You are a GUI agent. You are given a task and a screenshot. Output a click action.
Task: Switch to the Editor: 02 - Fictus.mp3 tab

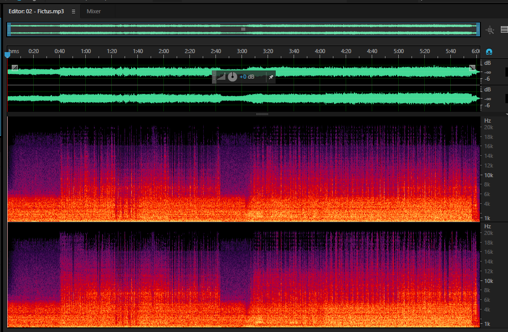36,11
